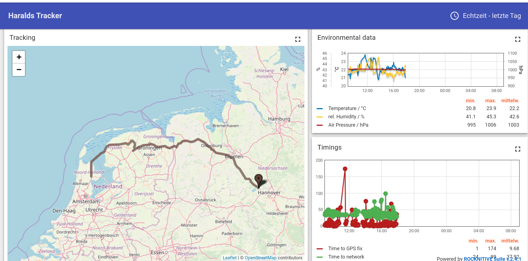Click the yellow Humidity legend swatch
This screenshot has width=528, height=261.
[320, 117]
